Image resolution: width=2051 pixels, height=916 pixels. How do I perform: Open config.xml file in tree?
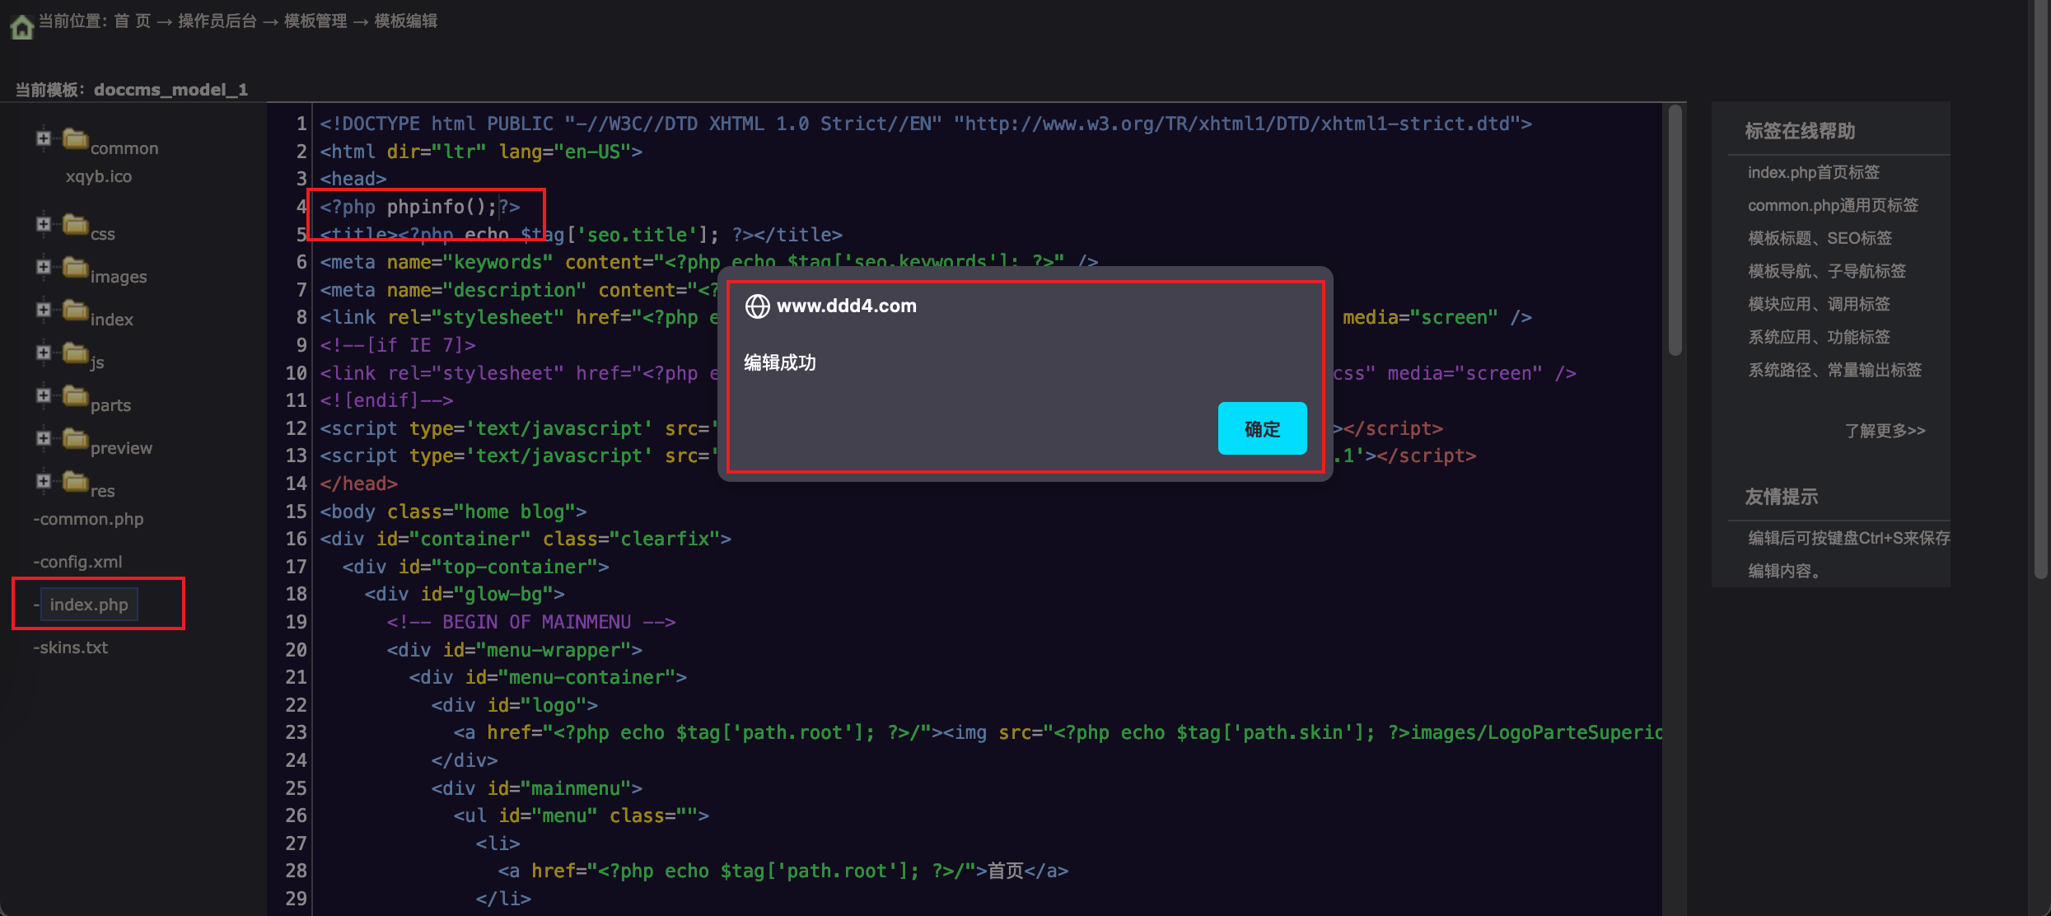click(x=80, y=562)
